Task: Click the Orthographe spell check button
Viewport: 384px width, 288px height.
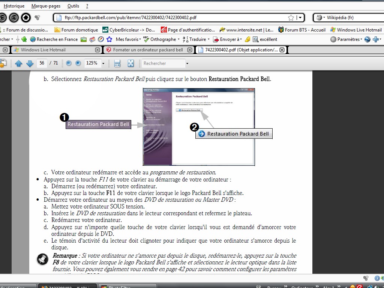Action: click(163, 39)
